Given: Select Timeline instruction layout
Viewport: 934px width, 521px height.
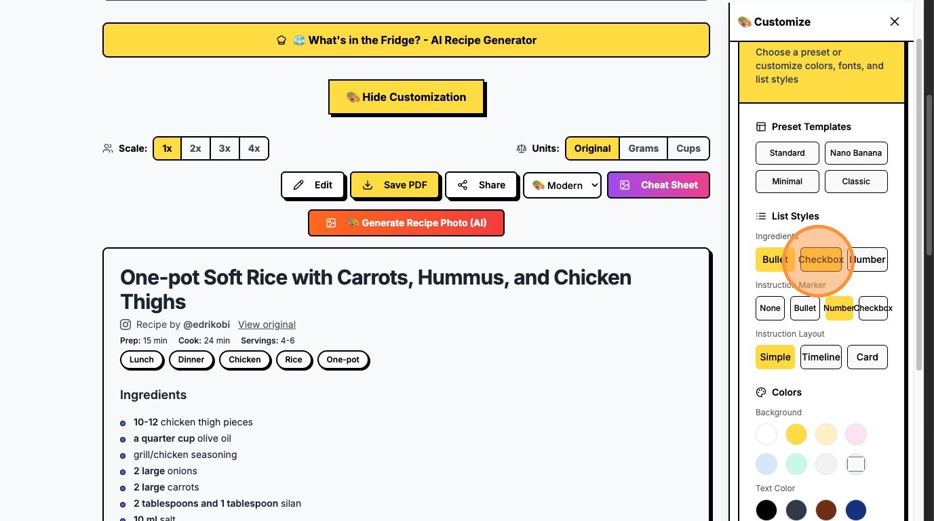Looking at the screenshot, I should (821, 357).
